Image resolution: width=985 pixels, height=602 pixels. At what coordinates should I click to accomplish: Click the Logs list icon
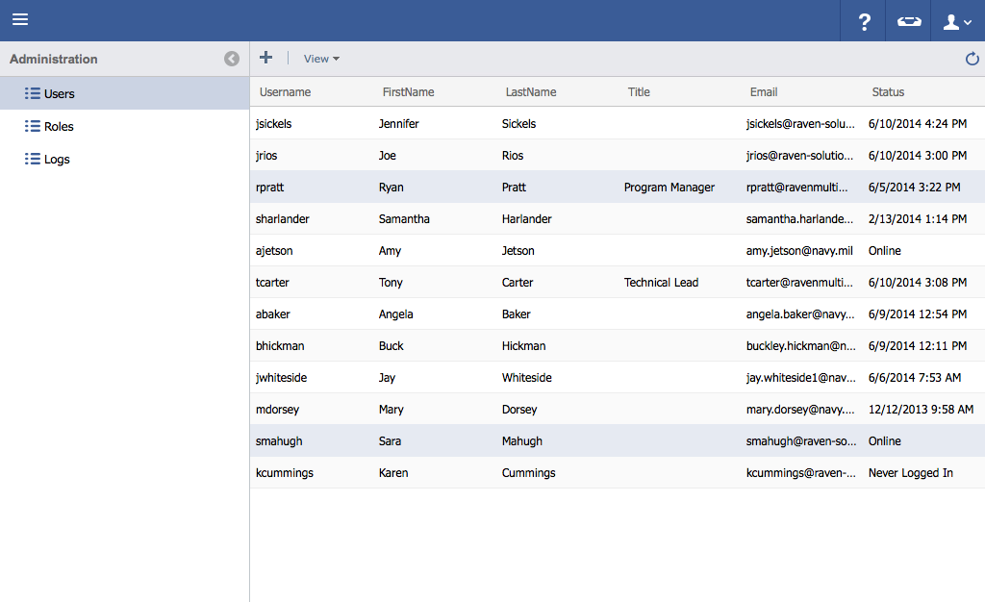[x=32, y=159]
